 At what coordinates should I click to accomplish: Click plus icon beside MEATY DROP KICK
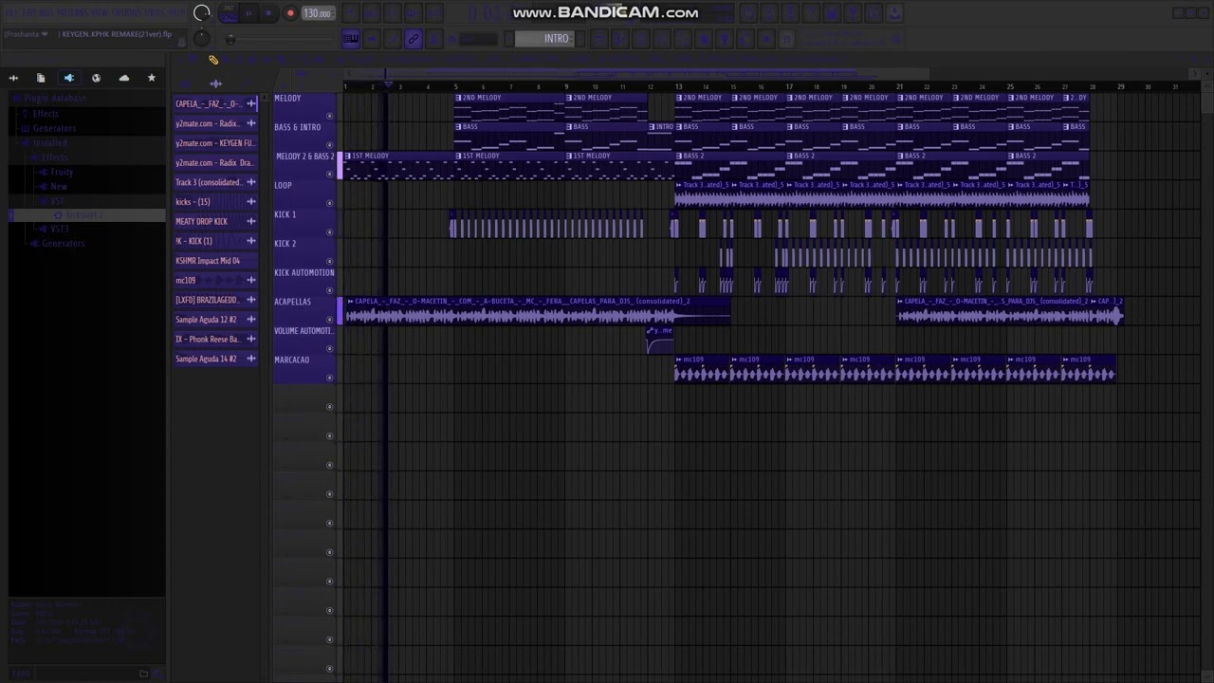pyautogui.click(x=251, y=221)
